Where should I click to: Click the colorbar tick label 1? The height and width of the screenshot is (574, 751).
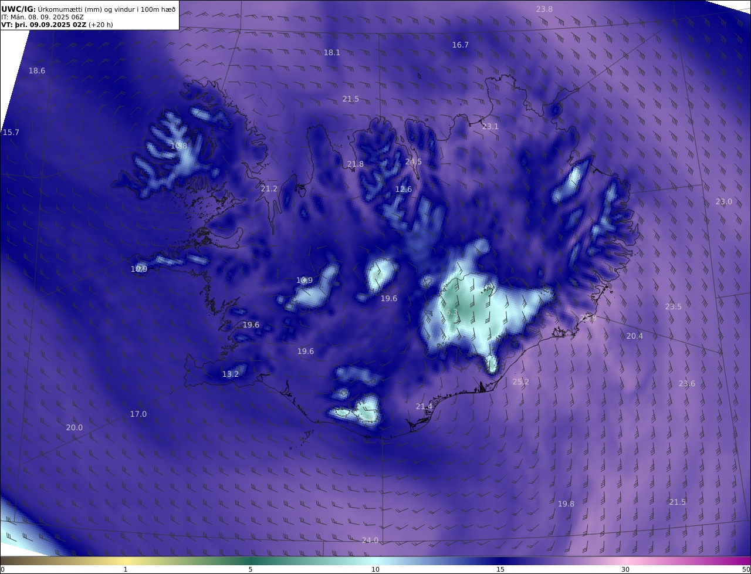tap(126, 569)
